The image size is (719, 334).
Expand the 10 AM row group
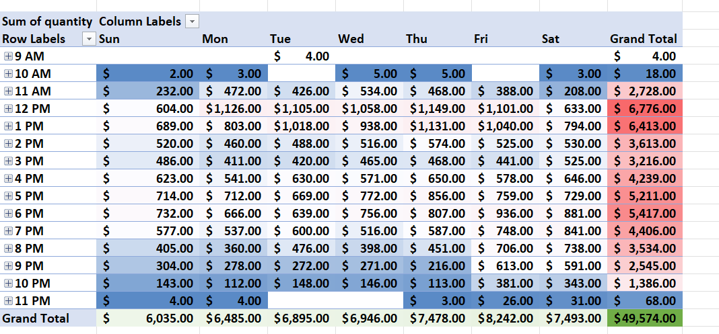(x=8, y=74)
